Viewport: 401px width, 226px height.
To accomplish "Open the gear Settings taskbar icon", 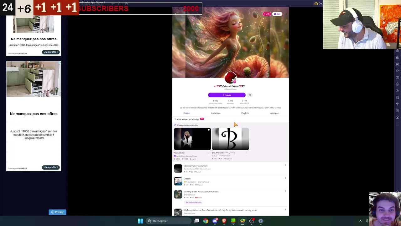I will (261, 221).
